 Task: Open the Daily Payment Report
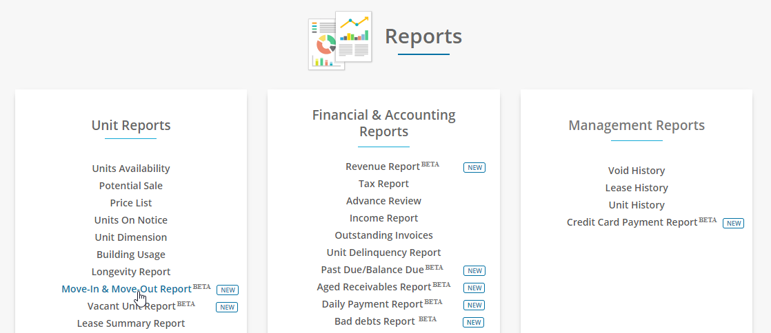(x=372, y=303)
